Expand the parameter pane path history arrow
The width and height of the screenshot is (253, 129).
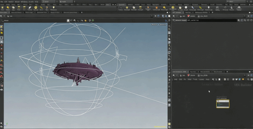[245, 16]
